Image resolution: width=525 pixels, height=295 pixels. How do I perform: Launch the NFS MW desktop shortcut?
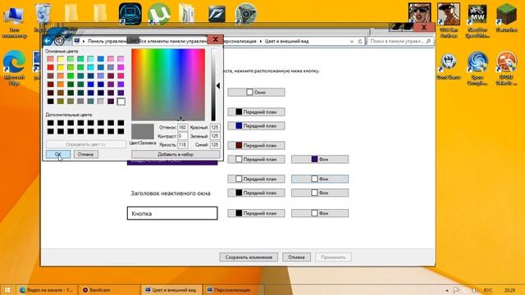point(477,14)
